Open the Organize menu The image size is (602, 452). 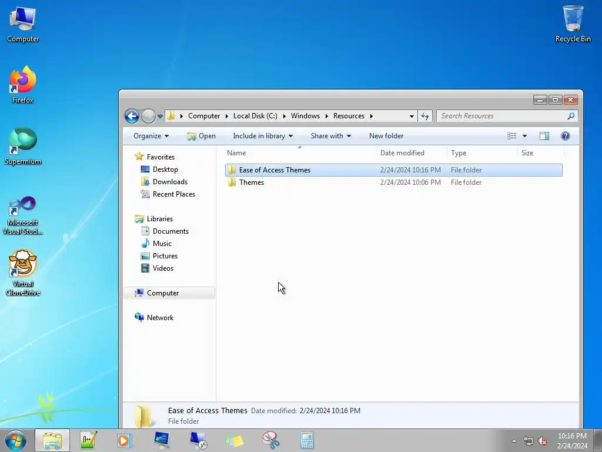pos(151,136)
